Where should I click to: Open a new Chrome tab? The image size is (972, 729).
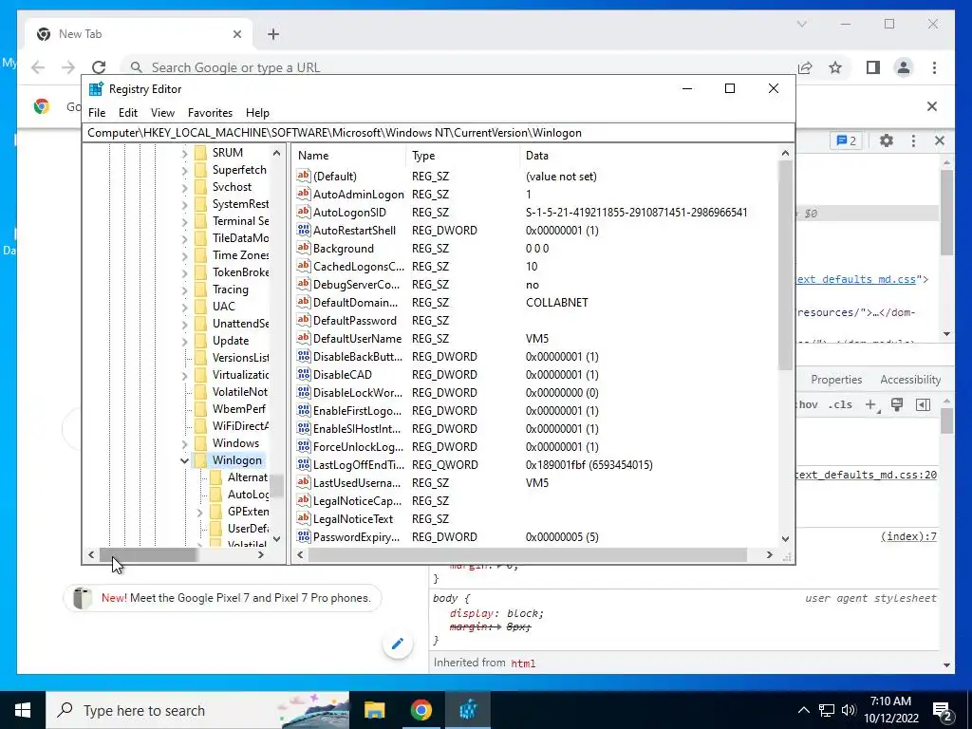click(273, 34)
